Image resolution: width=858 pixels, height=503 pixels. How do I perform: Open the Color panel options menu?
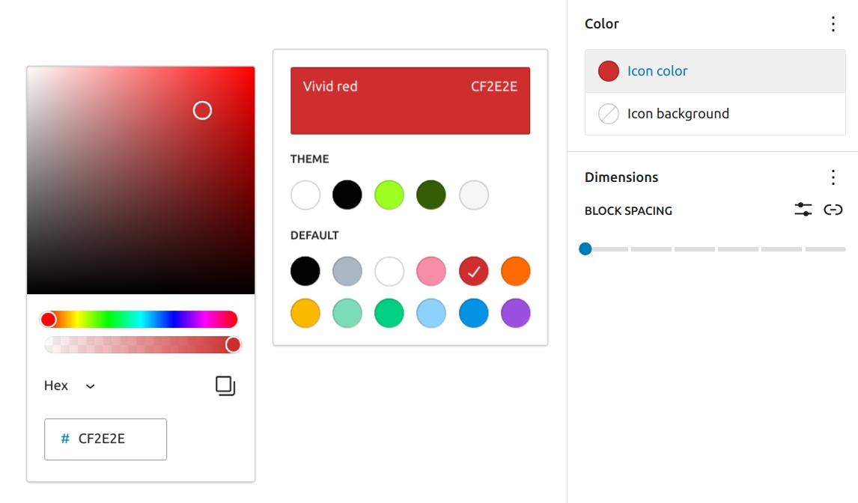tap(833, 24)
